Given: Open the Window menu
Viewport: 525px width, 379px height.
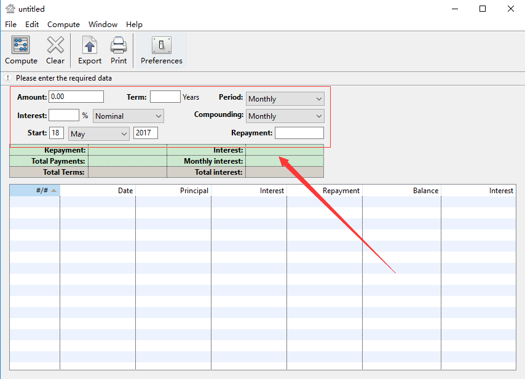Looking at the screenshot, I should pos(103,25).
